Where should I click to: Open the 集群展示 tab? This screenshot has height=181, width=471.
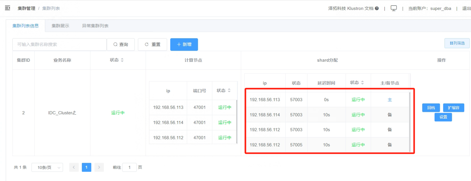(x=60, y=26)
